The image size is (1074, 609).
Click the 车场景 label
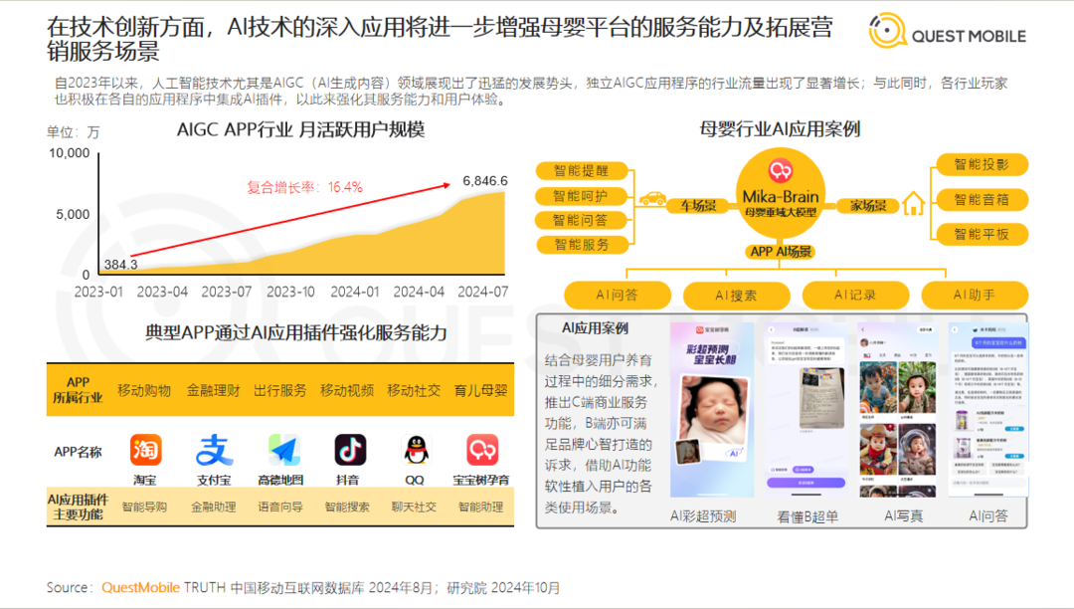pyautogui.click(x=699, y=206)
